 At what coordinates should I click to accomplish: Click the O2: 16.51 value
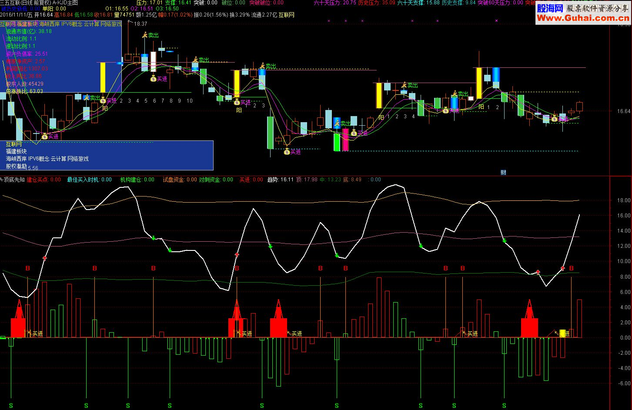coord(142,9)
